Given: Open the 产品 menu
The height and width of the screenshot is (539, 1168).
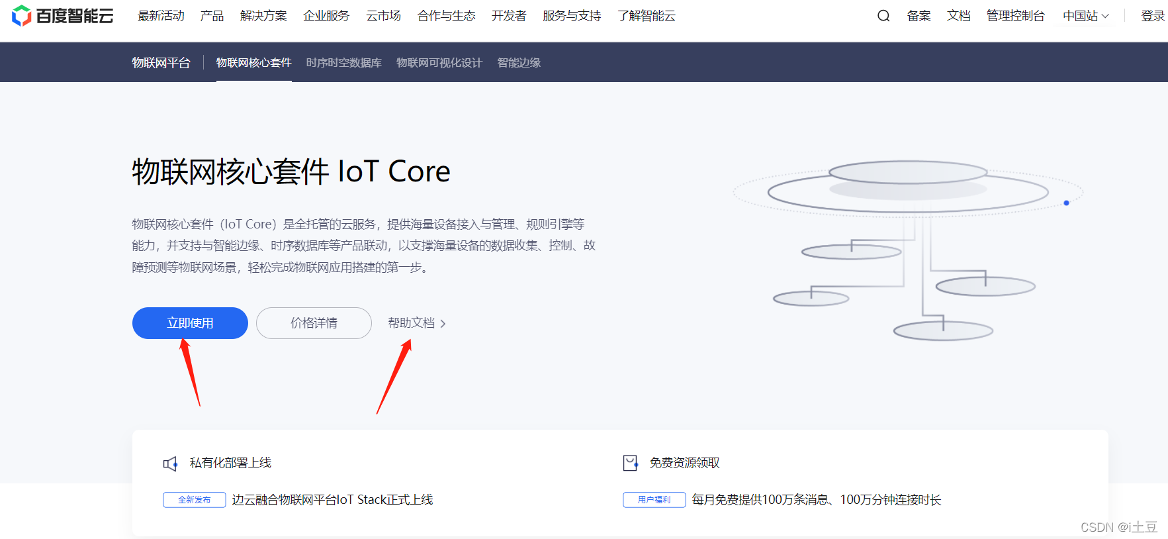Looking at the screenshot, I should coord(212,16).
